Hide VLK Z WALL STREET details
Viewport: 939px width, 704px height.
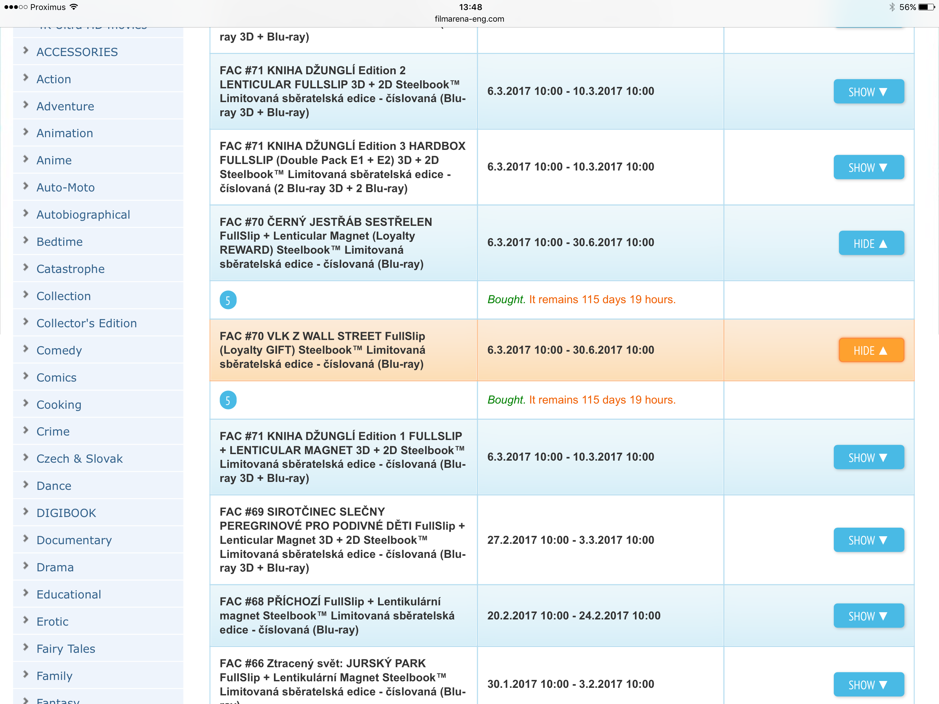871,350
